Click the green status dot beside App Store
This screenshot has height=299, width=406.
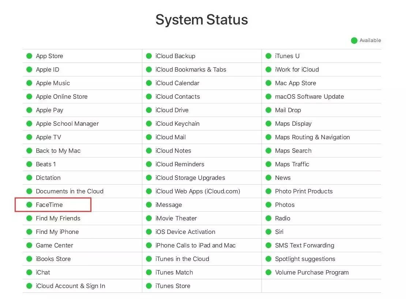pos(29,56)
